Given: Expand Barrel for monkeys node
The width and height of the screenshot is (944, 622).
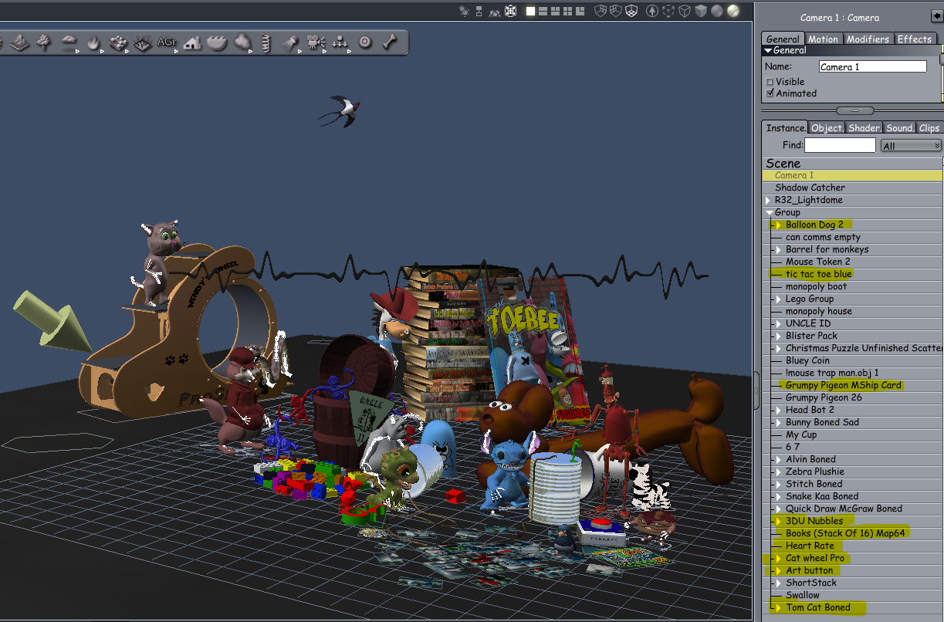Looking at the screenshot, I should (x=780, y=250).
